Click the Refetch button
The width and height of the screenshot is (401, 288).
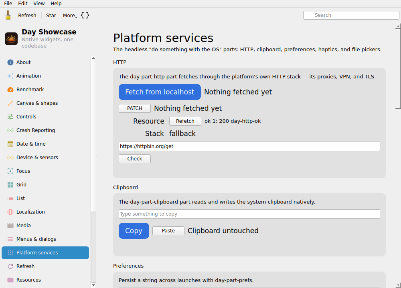tap(185, 121)
